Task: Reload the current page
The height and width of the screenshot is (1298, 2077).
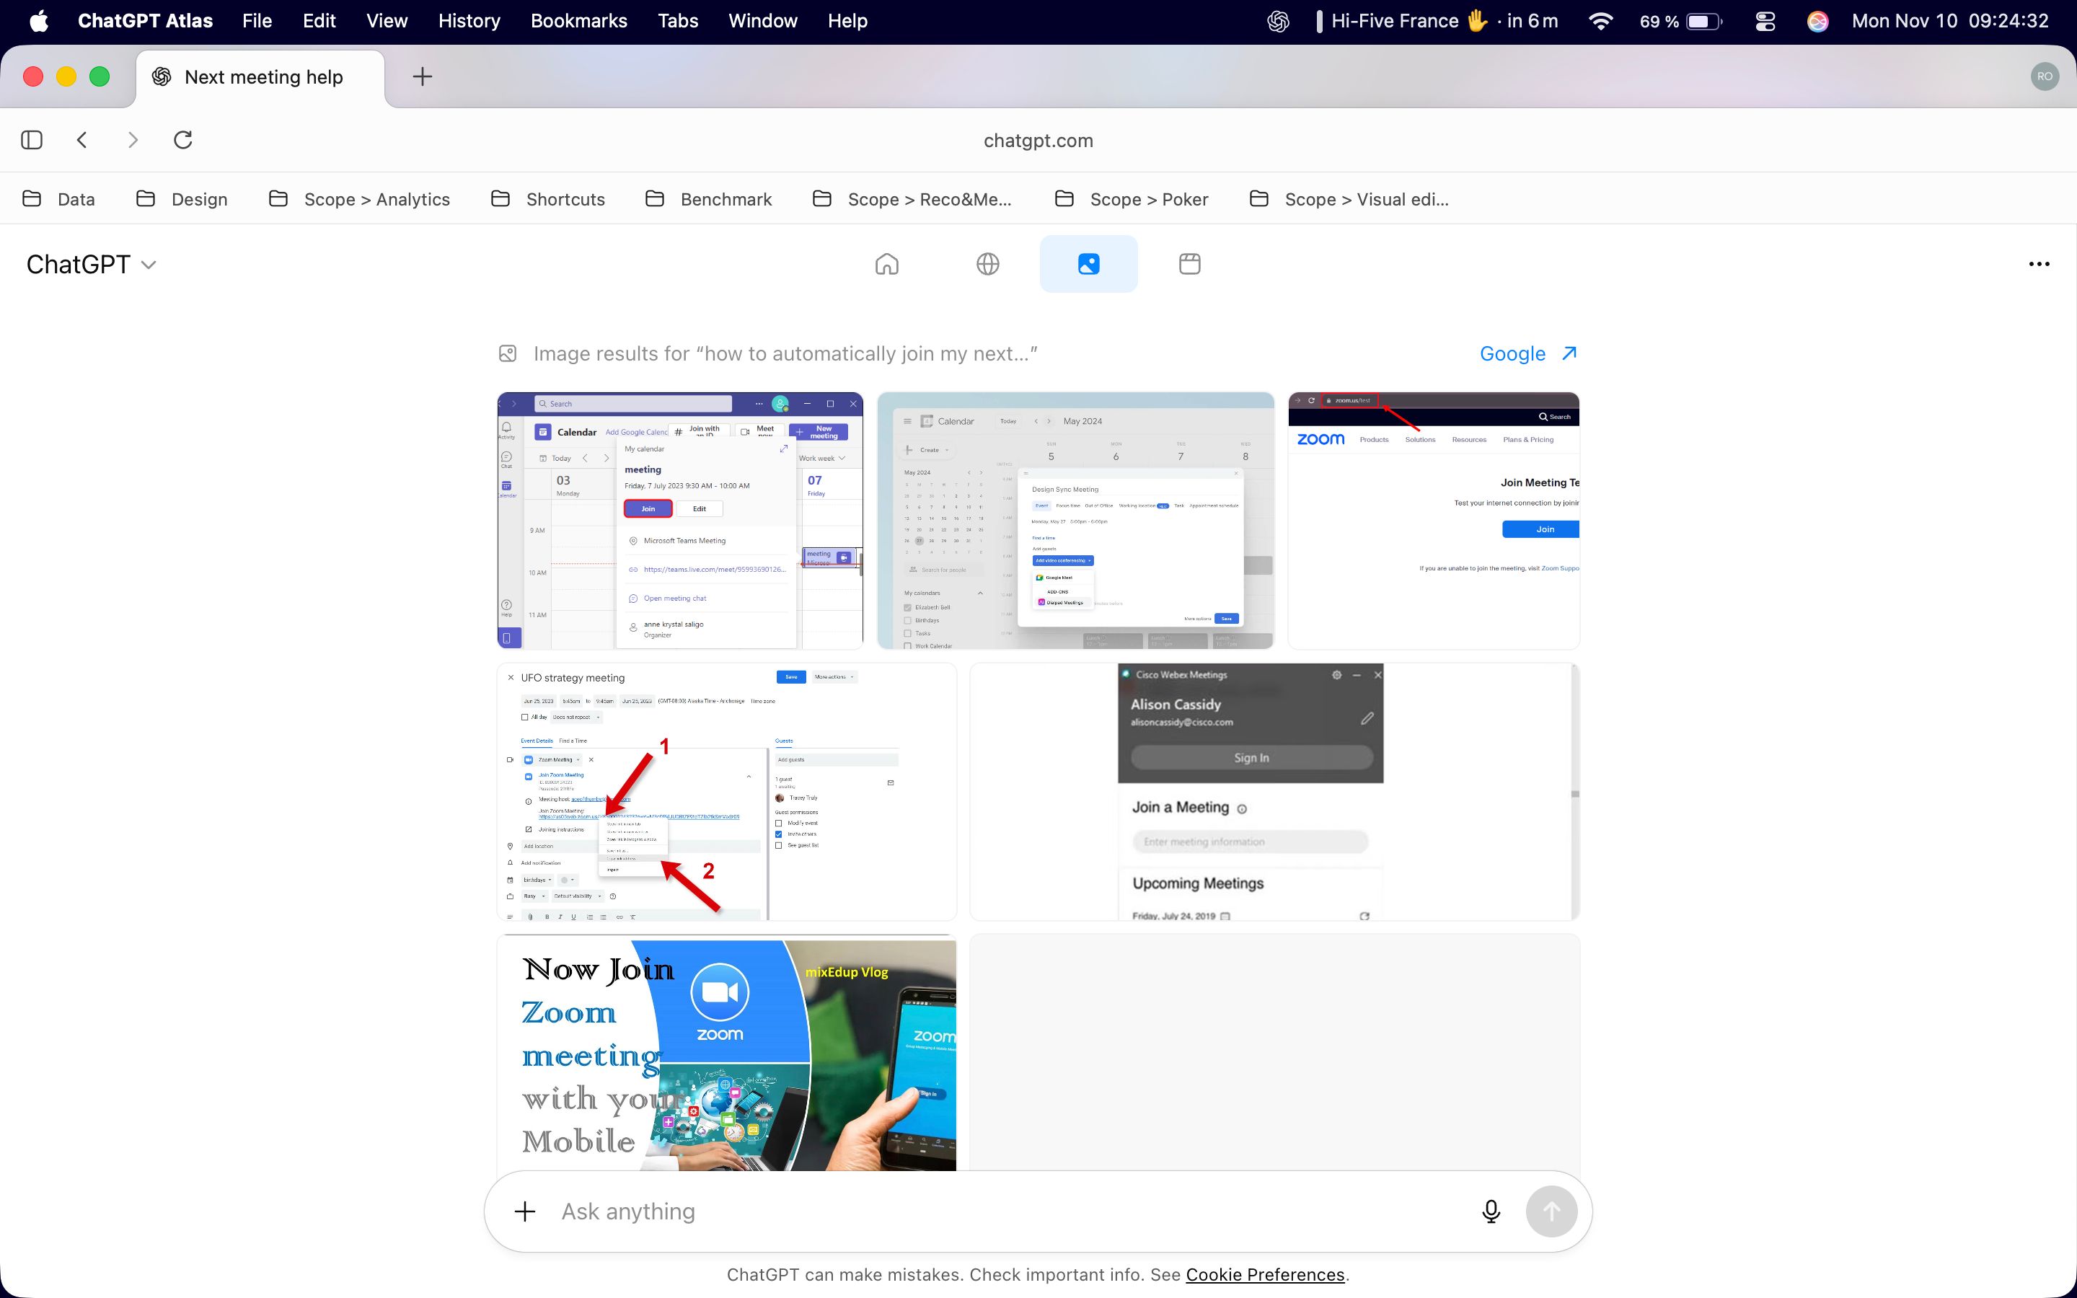Action: 182,139
